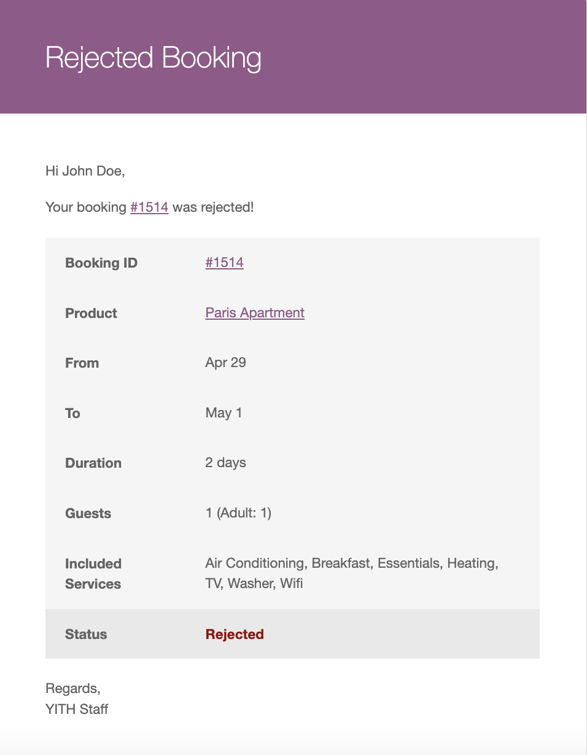Click the "YITH Staff" signature text
The height and width of the screenshot is (755, 587).
77,710
